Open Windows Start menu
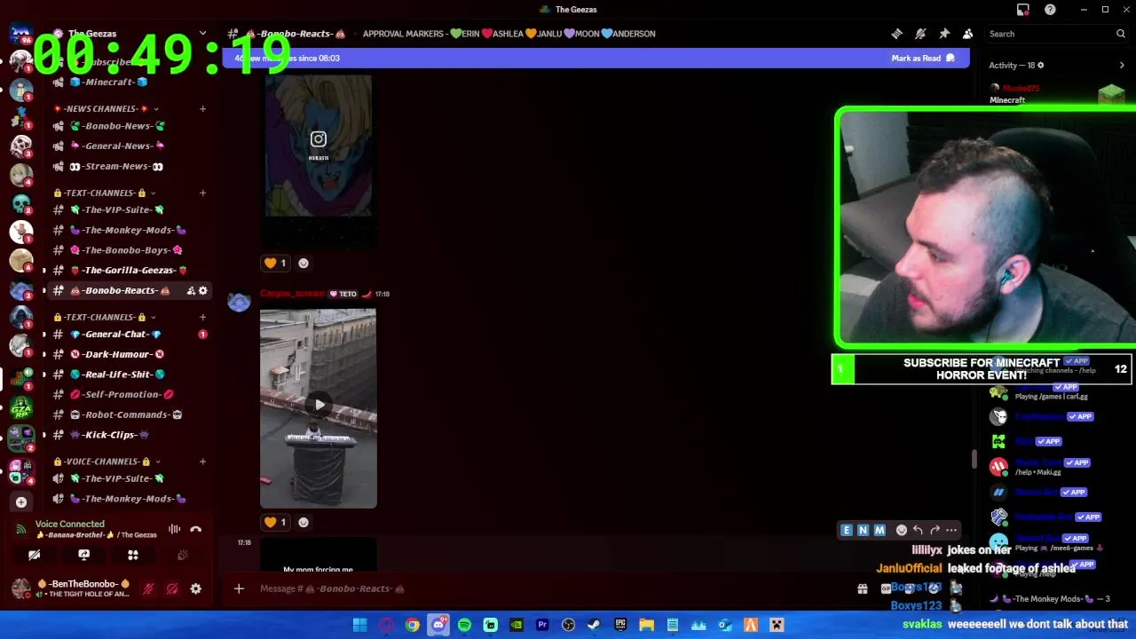1136x639 pixels. point(359,625)
